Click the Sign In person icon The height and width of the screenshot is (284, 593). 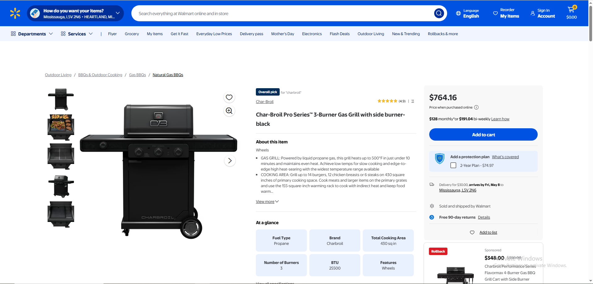tap(533, 13)
